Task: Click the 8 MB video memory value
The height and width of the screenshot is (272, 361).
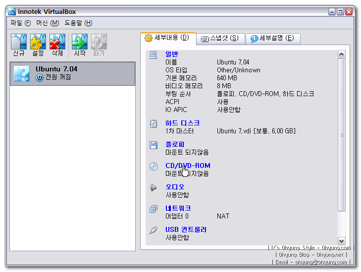Action: (x=224, y=86)
